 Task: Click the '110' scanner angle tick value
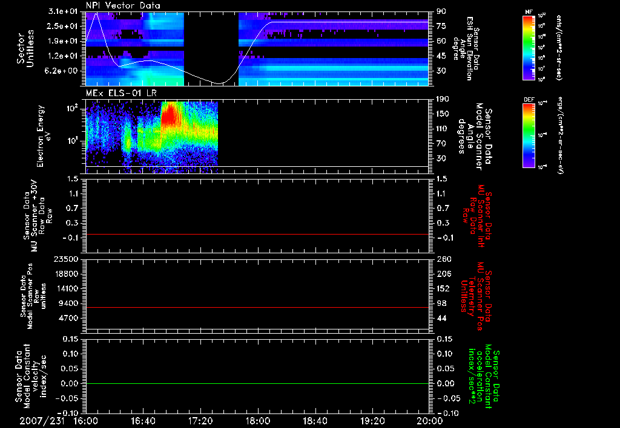tap(443, 129)
